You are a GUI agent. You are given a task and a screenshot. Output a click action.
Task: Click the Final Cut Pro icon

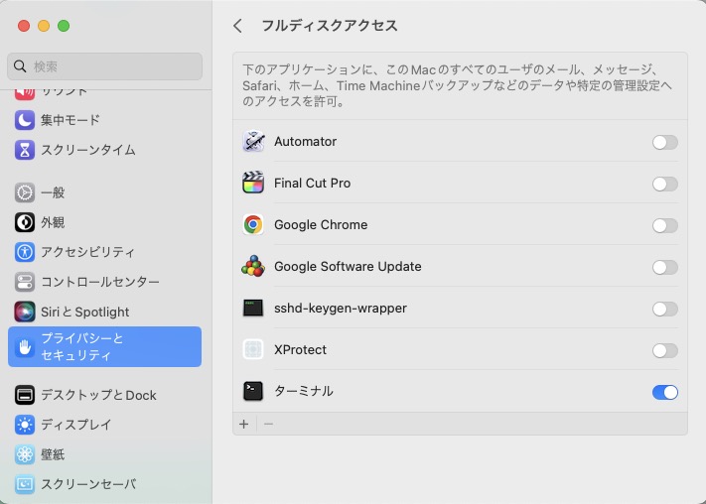(253, 184)
